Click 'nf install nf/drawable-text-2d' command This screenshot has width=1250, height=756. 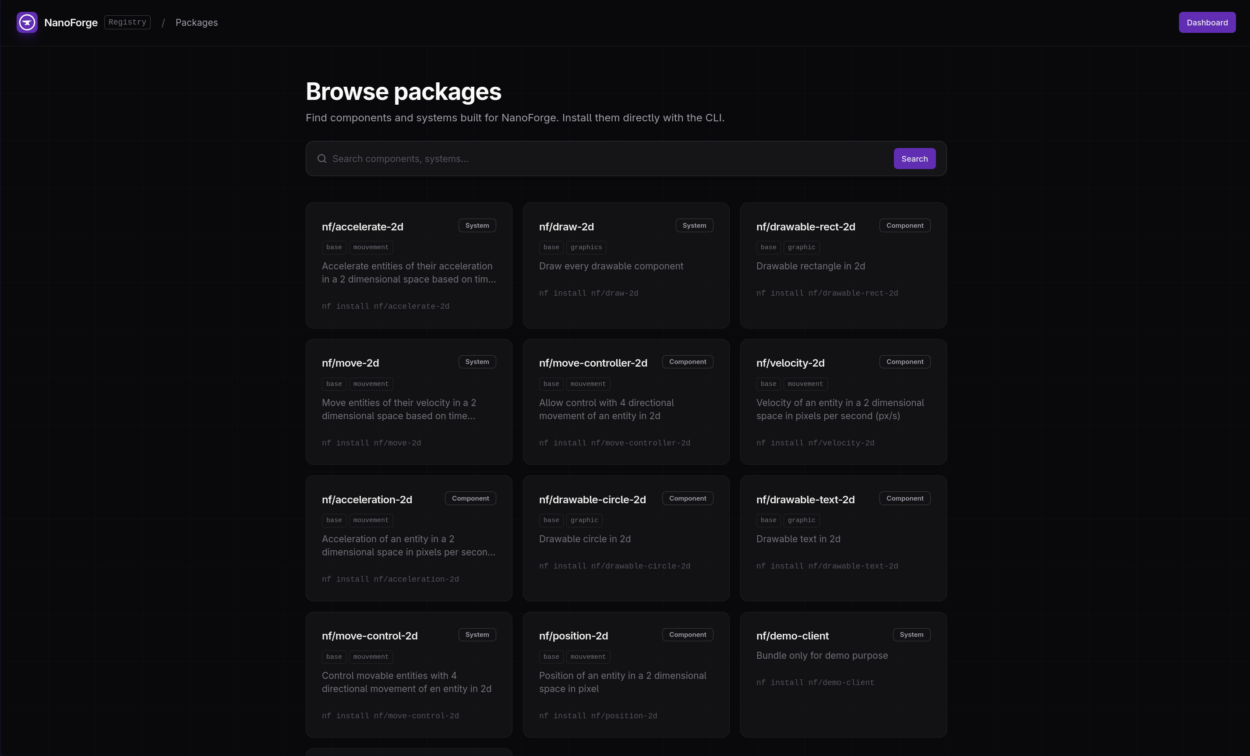point(827,566)
